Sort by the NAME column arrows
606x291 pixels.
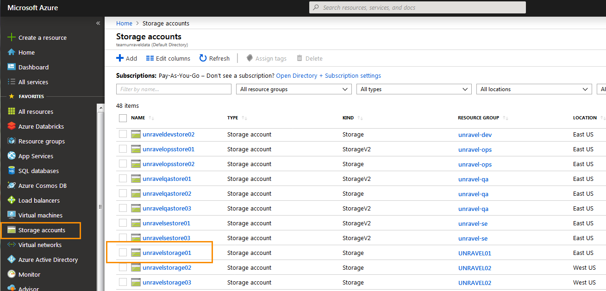[151, 118]
